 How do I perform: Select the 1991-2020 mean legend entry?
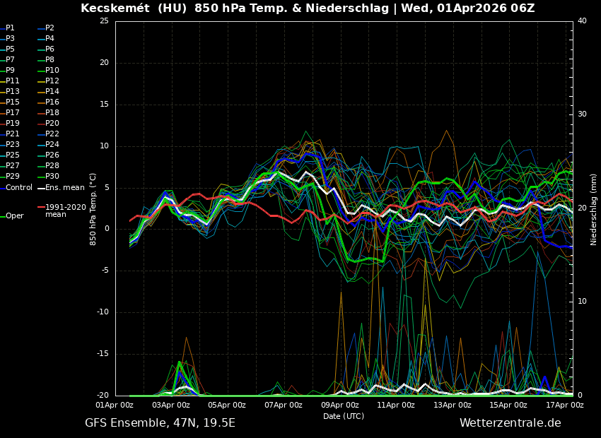[65, 211]
